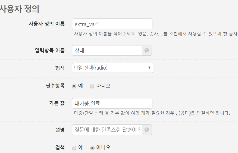The image size is (238, 153).
Task: Choose 아니오 for the 검색 option
Action: (x=92, y=148)
